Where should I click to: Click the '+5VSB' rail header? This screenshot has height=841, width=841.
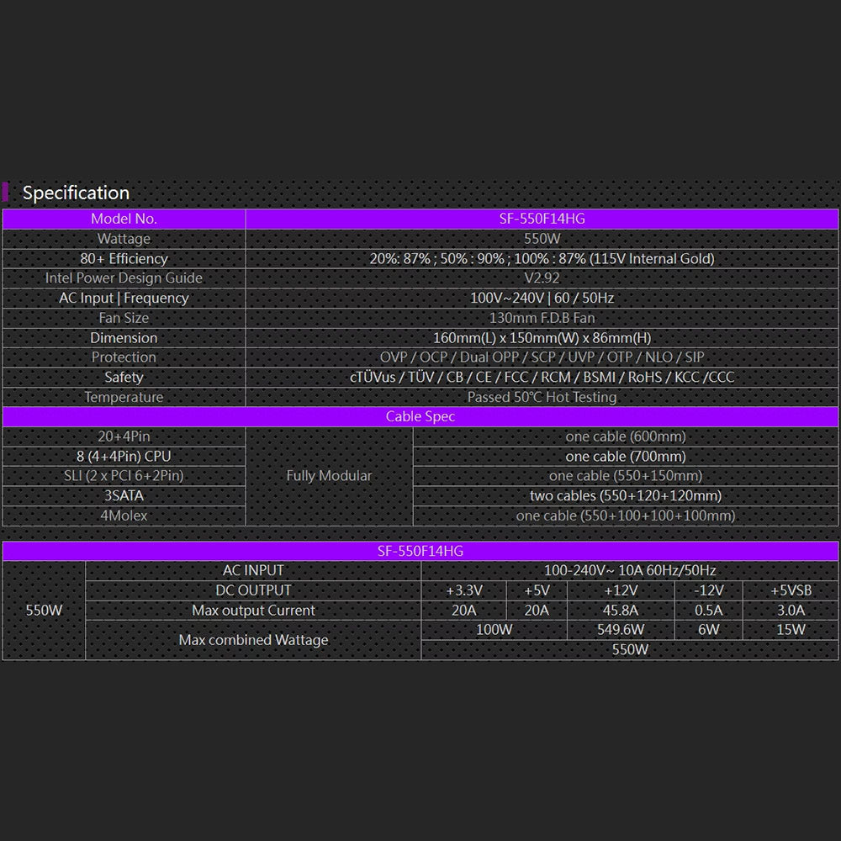pyautogui.click(x=791, y=590)
